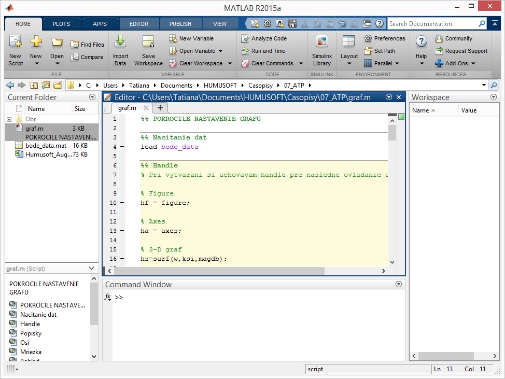Open Command Window actions menu
This screenshot has height=379, width=505.
tap(399, 284)
